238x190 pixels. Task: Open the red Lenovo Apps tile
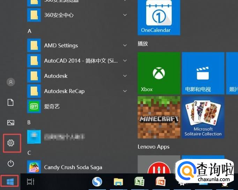(159, 164)
